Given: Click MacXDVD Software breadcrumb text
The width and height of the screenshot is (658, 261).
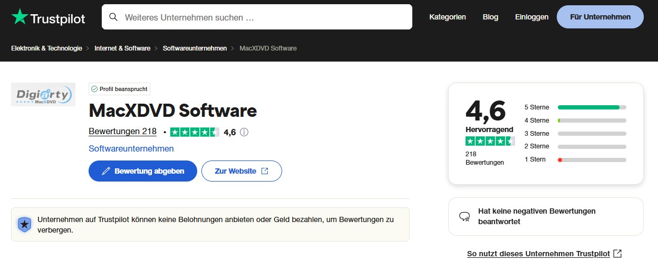Looking at the screenshot, I should pos(268,48).
